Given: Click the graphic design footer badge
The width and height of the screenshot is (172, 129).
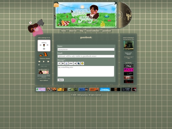Looking at the screenshot, I should [x=41, y=90].
